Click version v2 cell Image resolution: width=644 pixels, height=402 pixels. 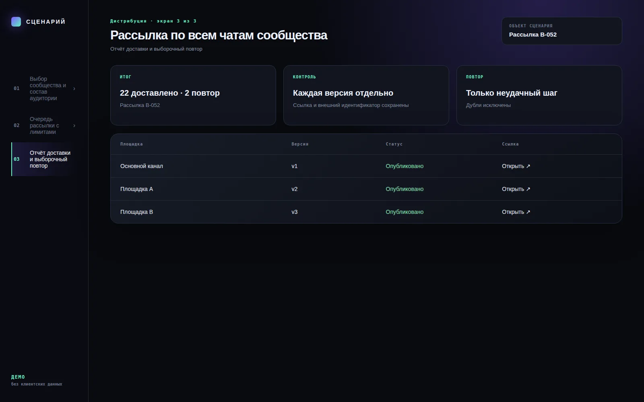(x=295, y=189)
